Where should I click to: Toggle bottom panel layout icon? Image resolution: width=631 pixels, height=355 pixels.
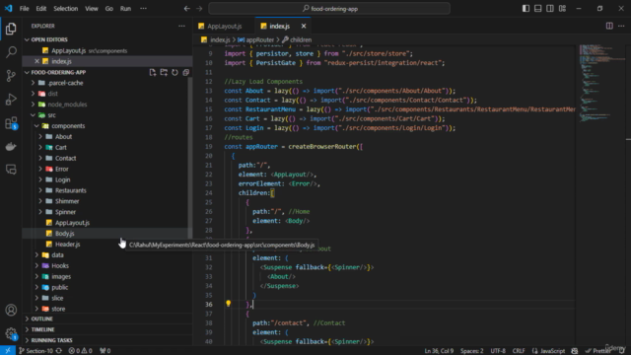pos(537,9)
